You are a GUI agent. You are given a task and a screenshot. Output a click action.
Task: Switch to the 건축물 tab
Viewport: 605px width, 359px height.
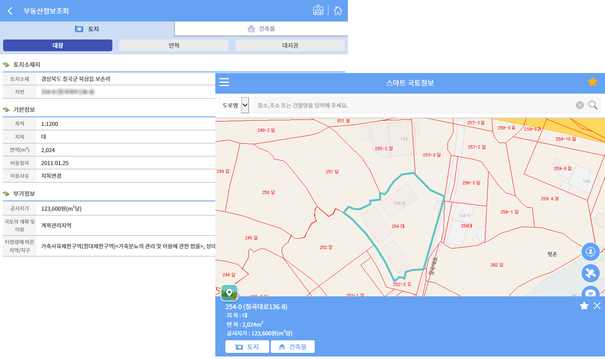pos(261,29)
